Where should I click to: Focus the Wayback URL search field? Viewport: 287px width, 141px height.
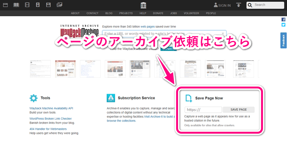pyautogui.click(x=164, y=34)
